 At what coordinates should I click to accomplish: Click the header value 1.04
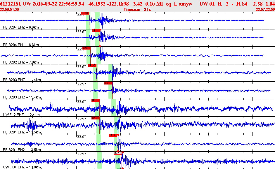pyautogui.click(x=270, y=4)
